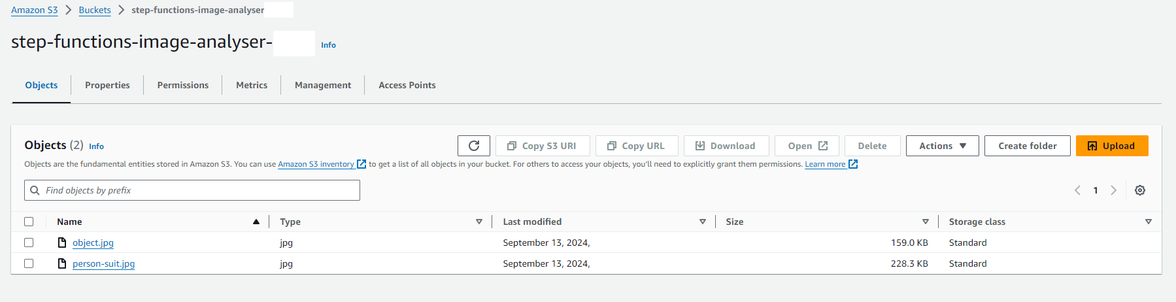Click the refresh objects icon button
Image resolution: width=1176 pixels, height=302 pixels.
(x=474, y=146)
